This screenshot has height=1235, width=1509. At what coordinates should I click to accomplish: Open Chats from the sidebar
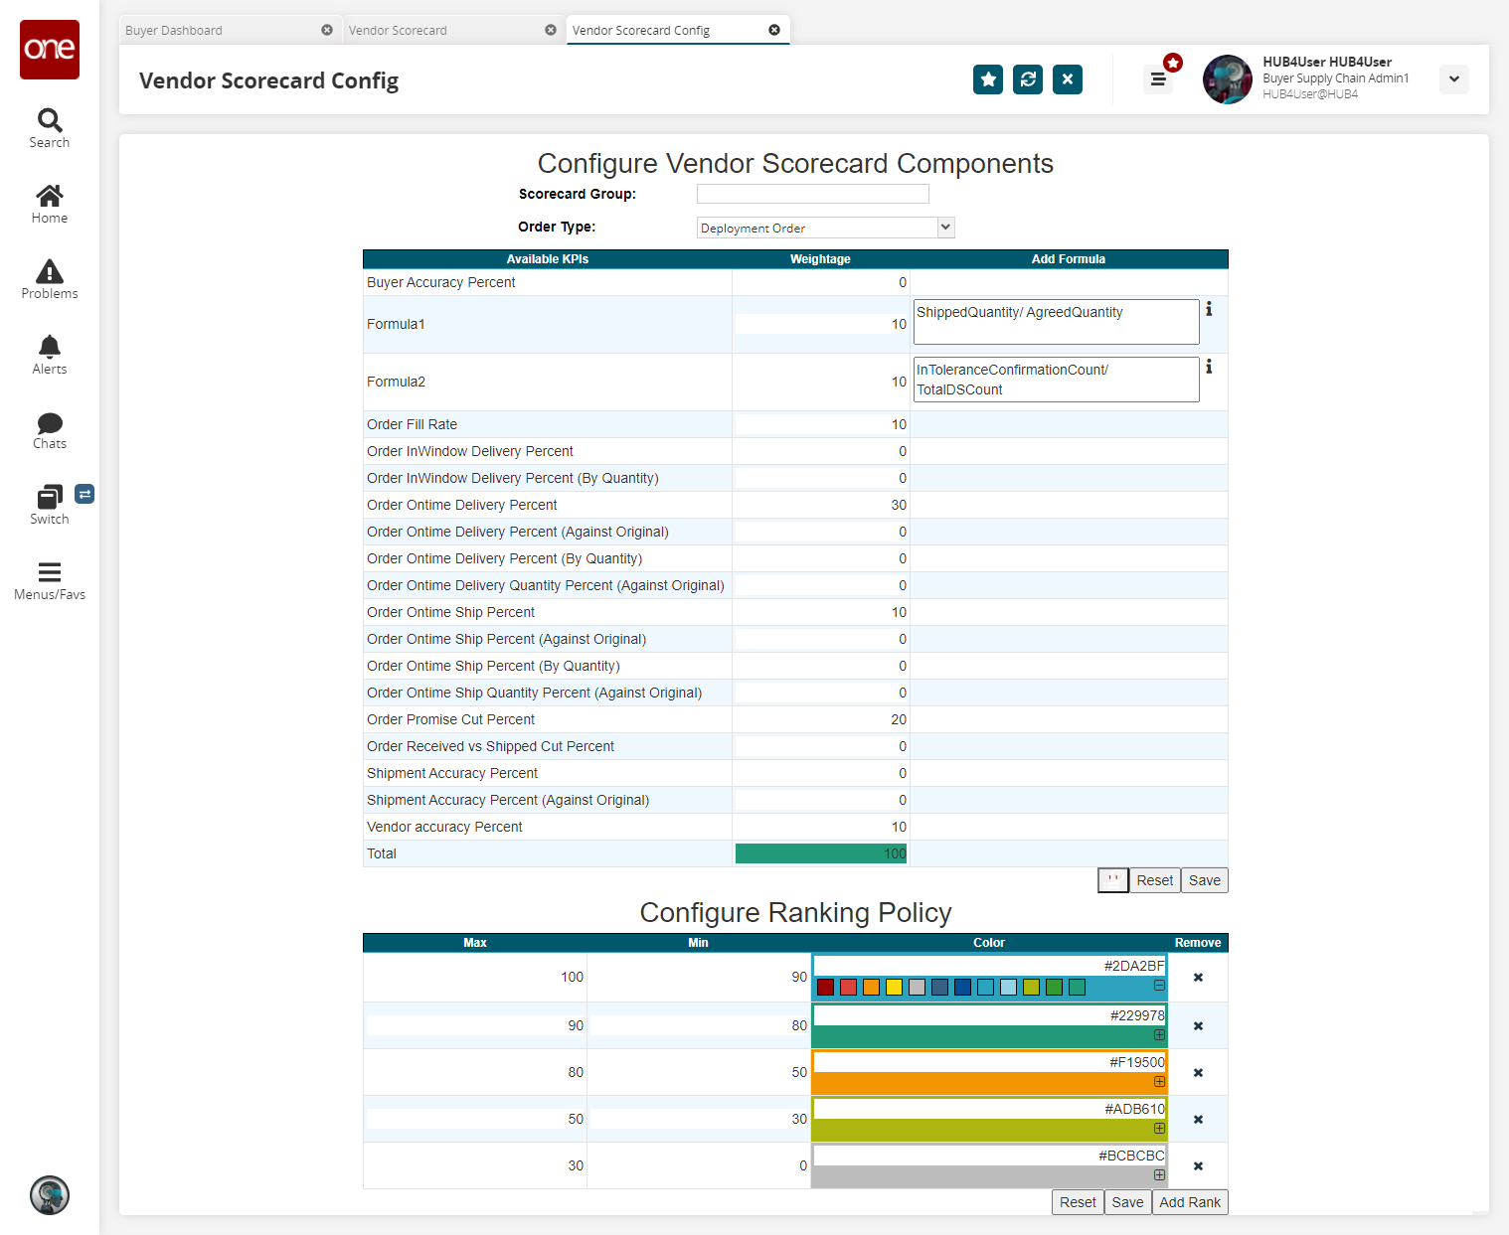(50, 430)
